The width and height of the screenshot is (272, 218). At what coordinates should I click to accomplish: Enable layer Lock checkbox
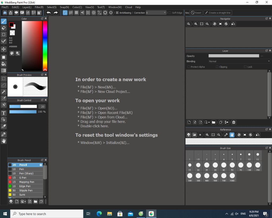tap(245, 67)
